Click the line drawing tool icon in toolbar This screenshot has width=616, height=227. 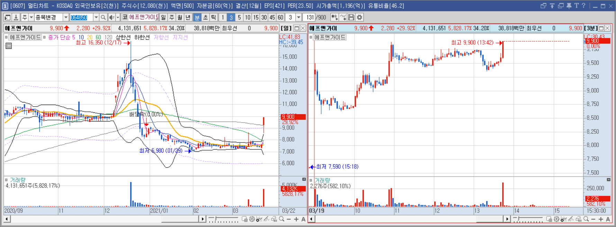pyautogui.click(x=343, y=17)
